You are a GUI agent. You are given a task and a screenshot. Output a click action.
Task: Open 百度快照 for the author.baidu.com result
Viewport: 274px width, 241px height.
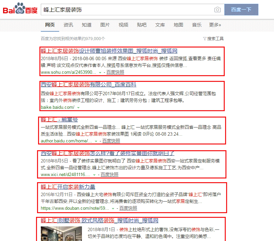[111, 141]
